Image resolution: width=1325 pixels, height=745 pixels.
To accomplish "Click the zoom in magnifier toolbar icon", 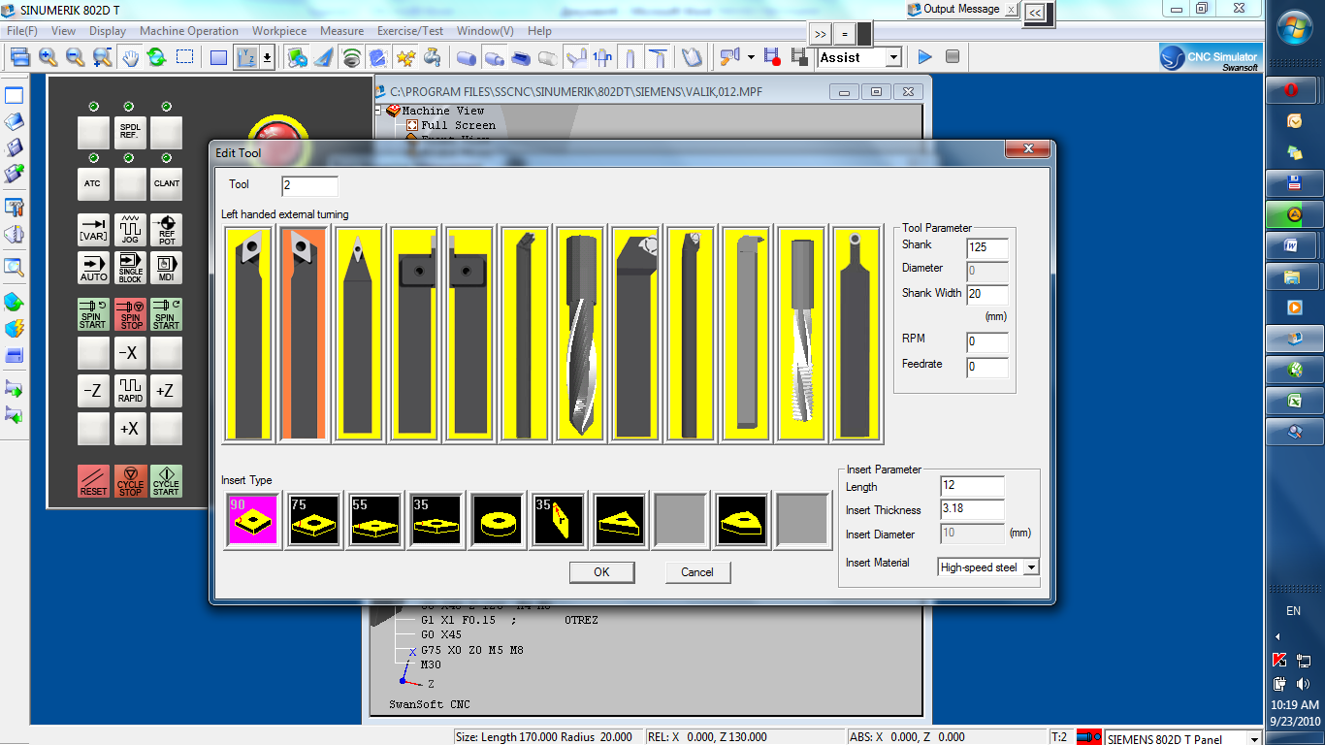I will [48, 57].
